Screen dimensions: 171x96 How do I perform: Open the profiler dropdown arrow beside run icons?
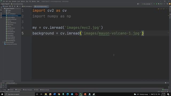tap(163, 4)
